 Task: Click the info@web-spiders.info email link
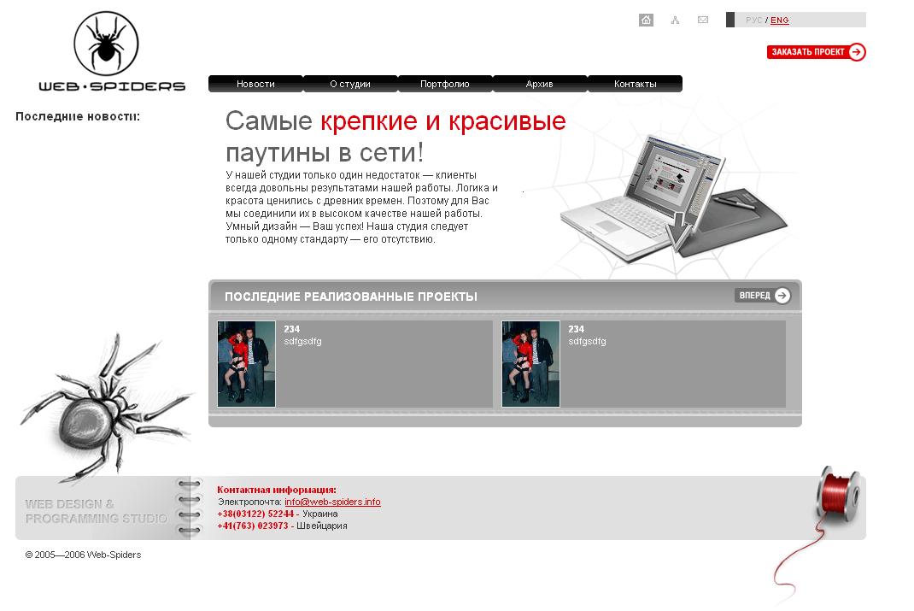coord(332,502)
